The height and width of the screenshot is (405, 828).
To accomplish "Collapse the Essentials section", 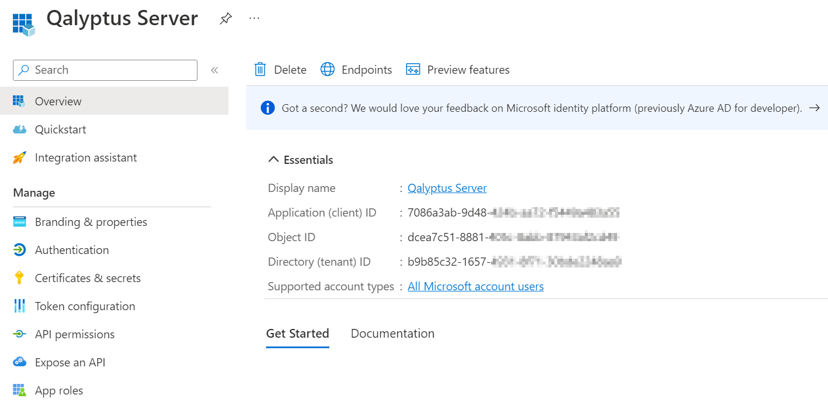I will coord(273,159).
